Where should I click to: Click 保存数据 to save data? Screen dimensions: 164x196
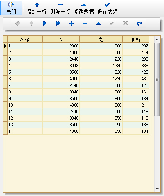[x=107, y=8]
